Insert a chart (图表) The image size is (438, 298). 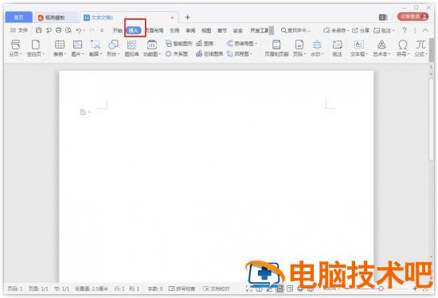coord(205,44)
